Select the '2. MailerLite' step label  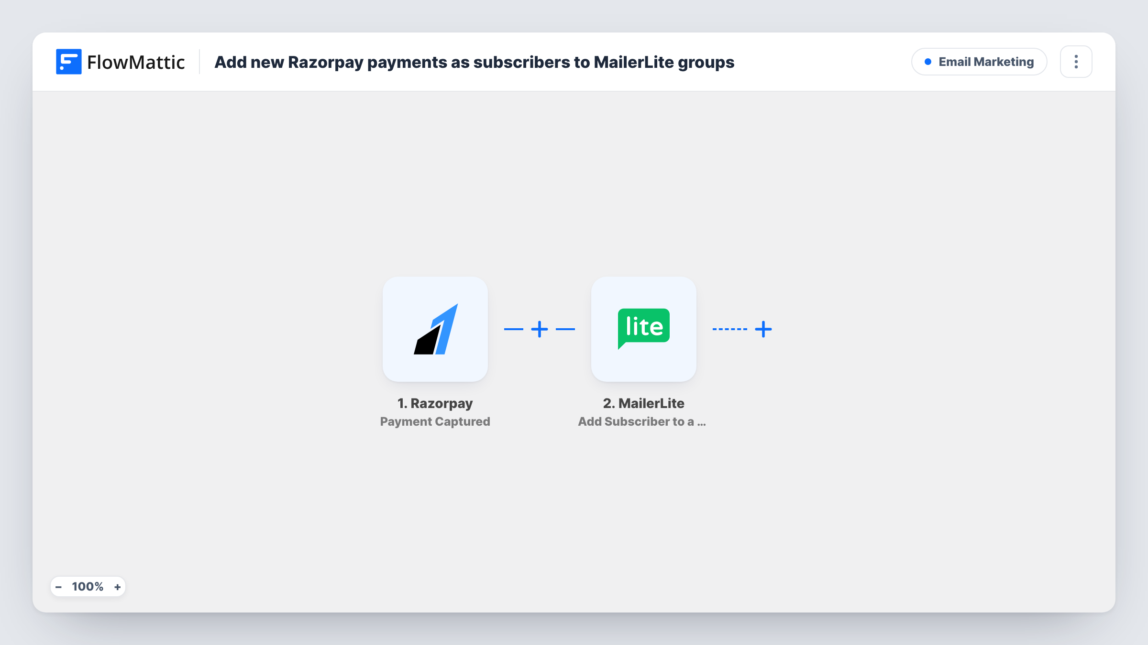pos(643,403)
